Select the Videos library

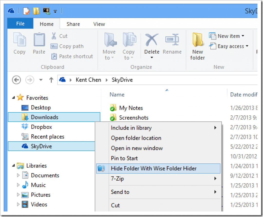[x=39, y=204]
